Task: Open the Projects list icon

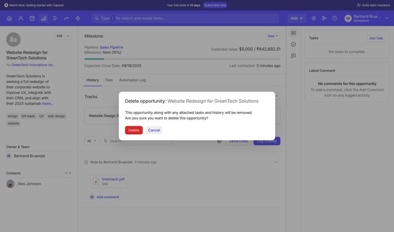Action: point(55,18)
